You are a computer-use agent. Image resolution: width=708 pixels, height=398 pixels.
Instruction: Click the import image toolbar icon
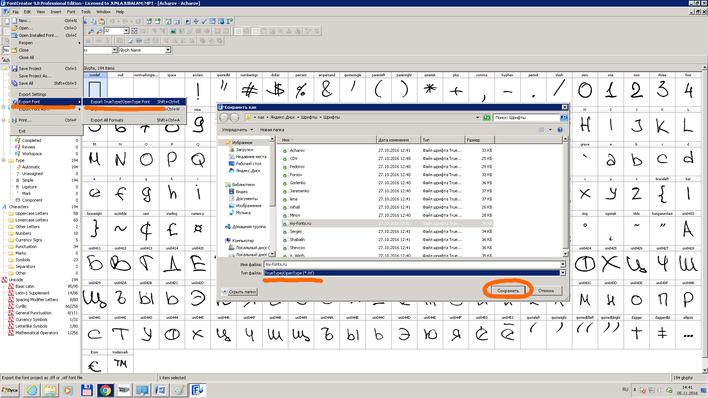tap(173, 31)
